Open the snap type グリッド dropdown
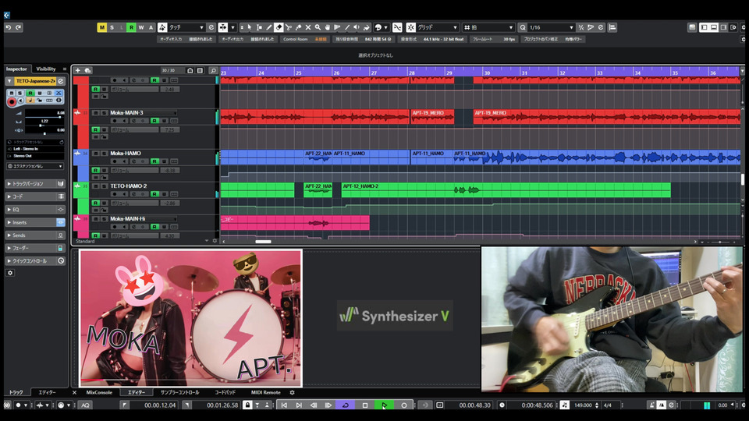 [x=438, y=28]
